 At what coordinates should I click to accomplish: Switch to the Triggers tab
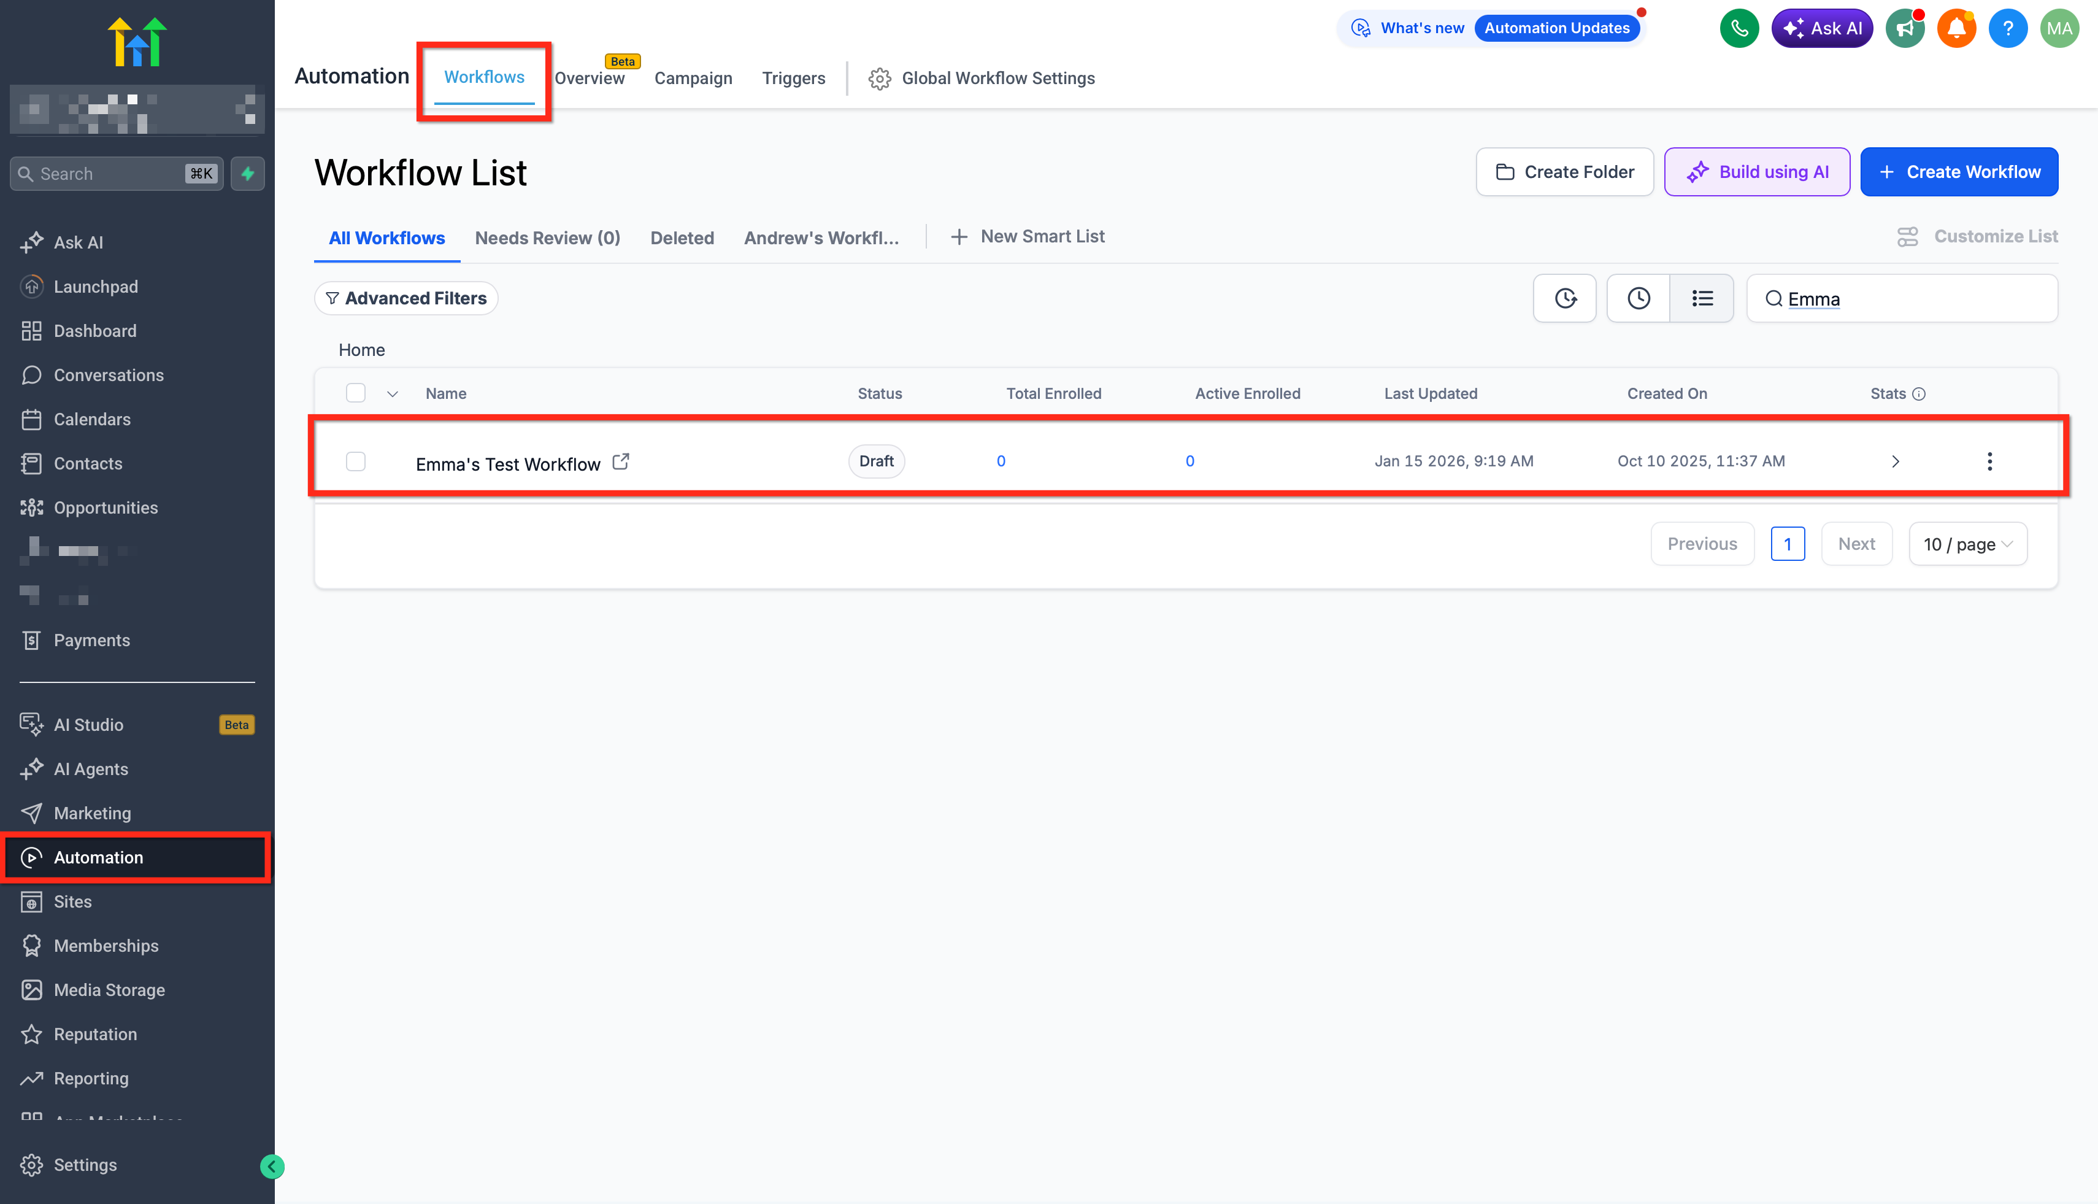tap(793, 78)
